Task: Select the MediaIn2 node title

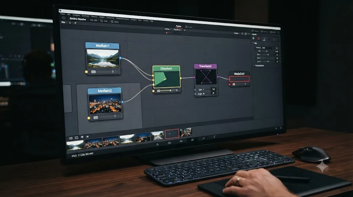Action: pyautogui.click(x=105, y=91)
